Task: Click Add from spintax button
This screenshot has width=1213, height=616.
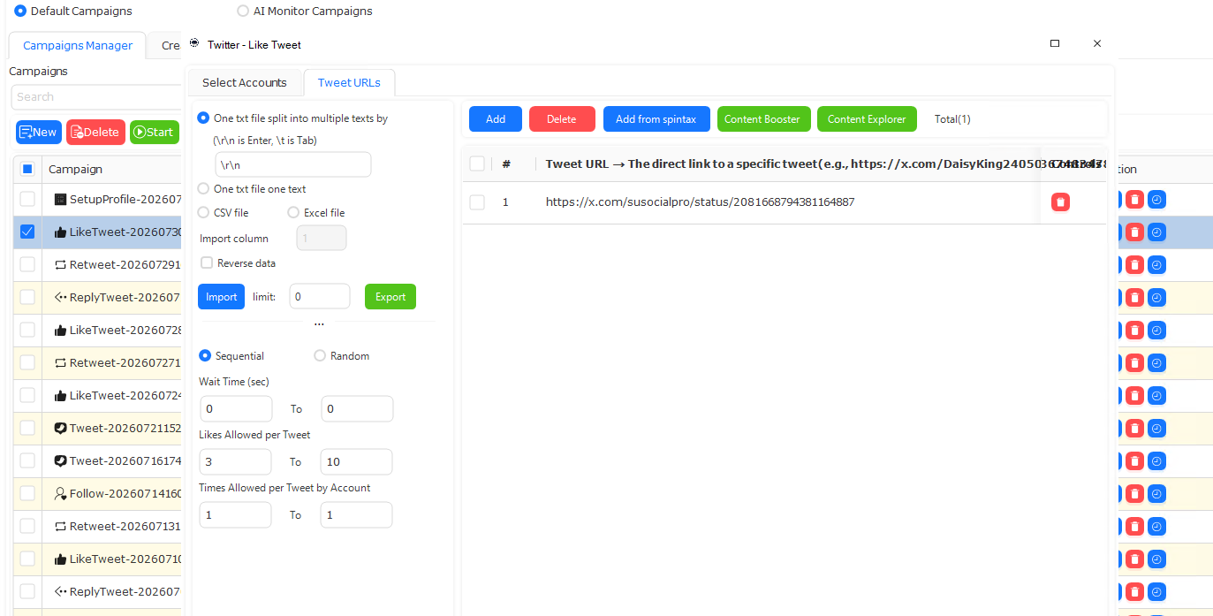Action: pos(656,119)
